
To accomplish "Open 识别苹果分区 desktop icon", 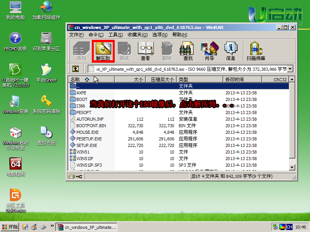I will [46, 42].
